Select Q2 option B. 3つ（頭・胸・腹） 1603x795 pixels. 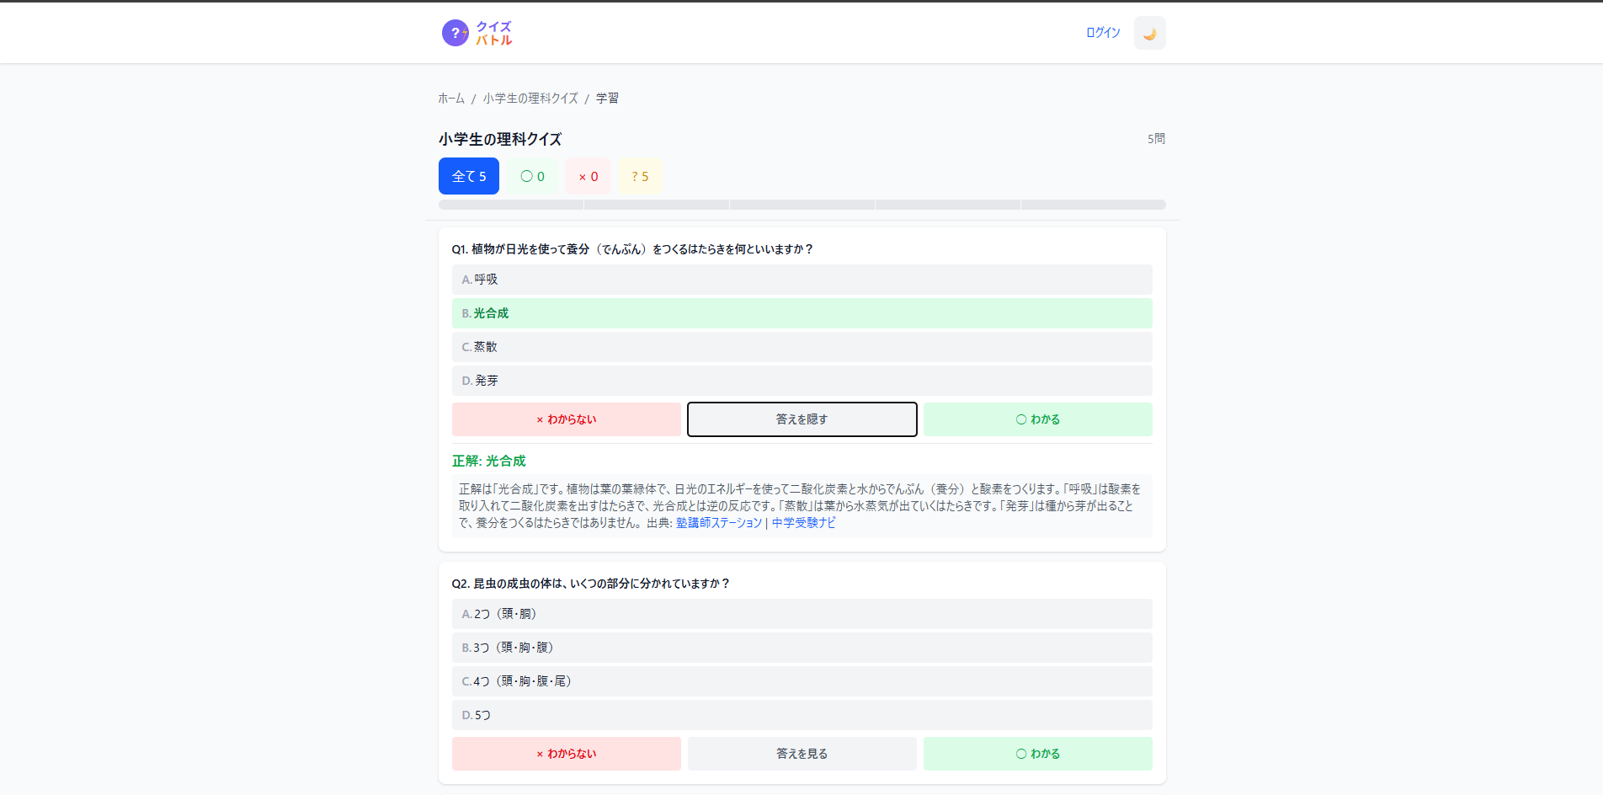(x=801, y=648)
